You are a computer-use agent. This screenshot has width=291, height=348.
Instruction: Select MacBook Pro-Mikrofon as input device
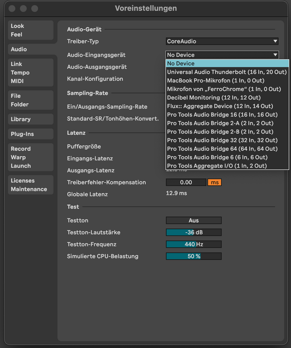tap(227, 80)
